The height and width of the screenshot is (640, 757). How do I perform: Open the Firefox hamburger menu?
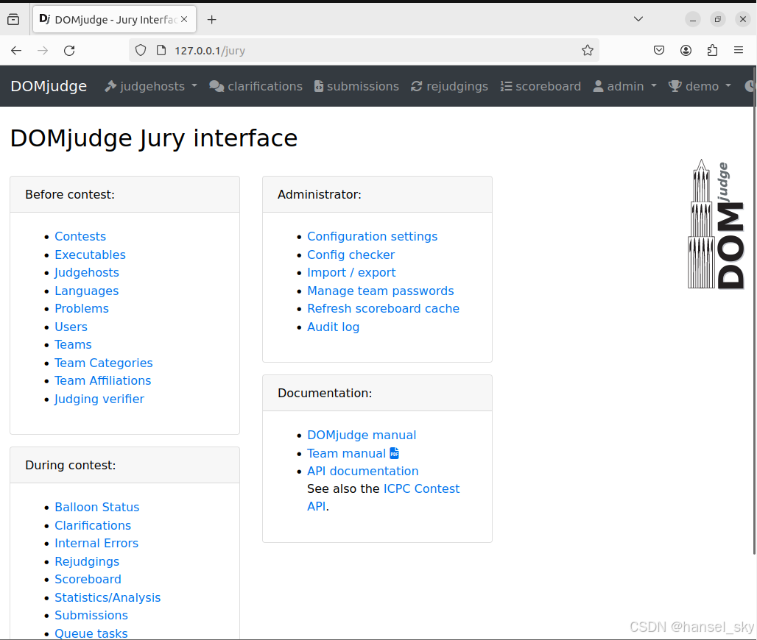point(738,50)
